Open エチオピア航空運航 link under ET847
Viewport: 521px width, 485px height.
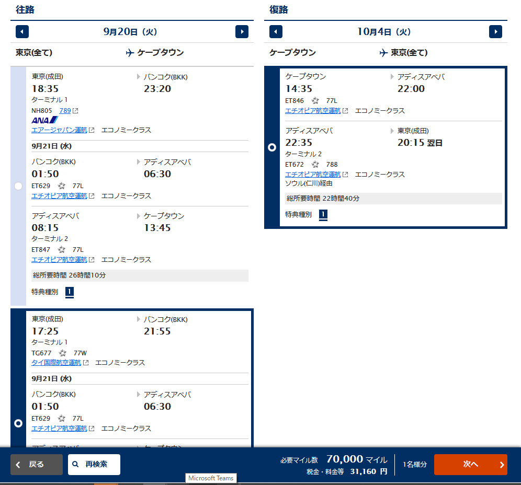point(59,260)
